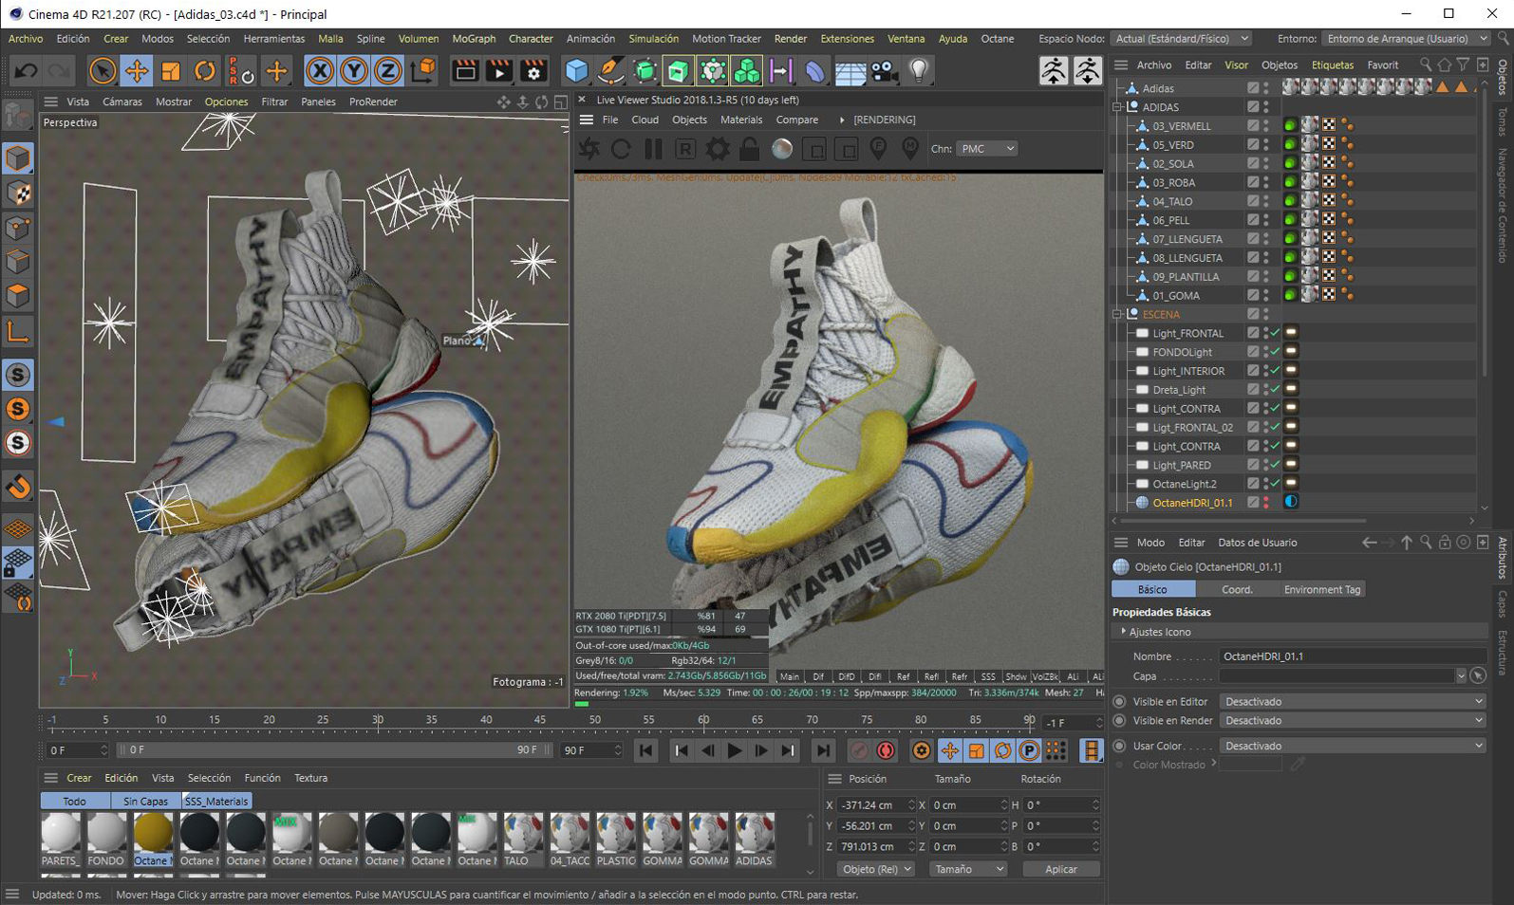The image size is (1514, 905).
Task: Click the Nombre field OctaneHDRI_01.1
Action: pyautogui.click(x=1352, y=656)
